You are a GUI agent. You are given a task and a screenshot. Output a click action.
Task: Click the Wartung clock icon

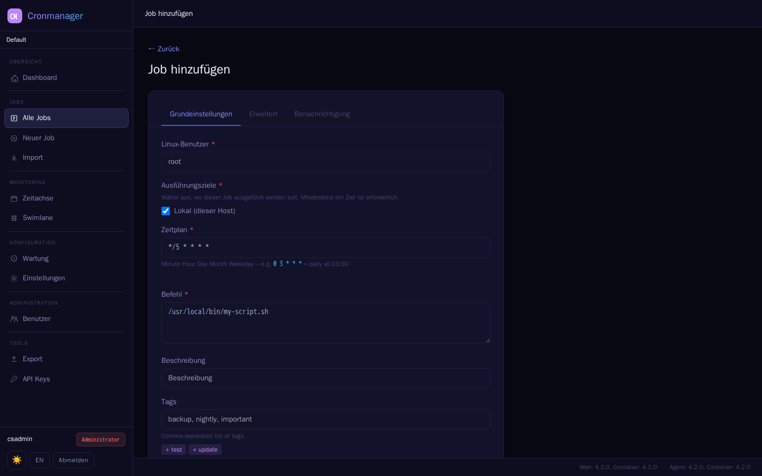[14, 259]
